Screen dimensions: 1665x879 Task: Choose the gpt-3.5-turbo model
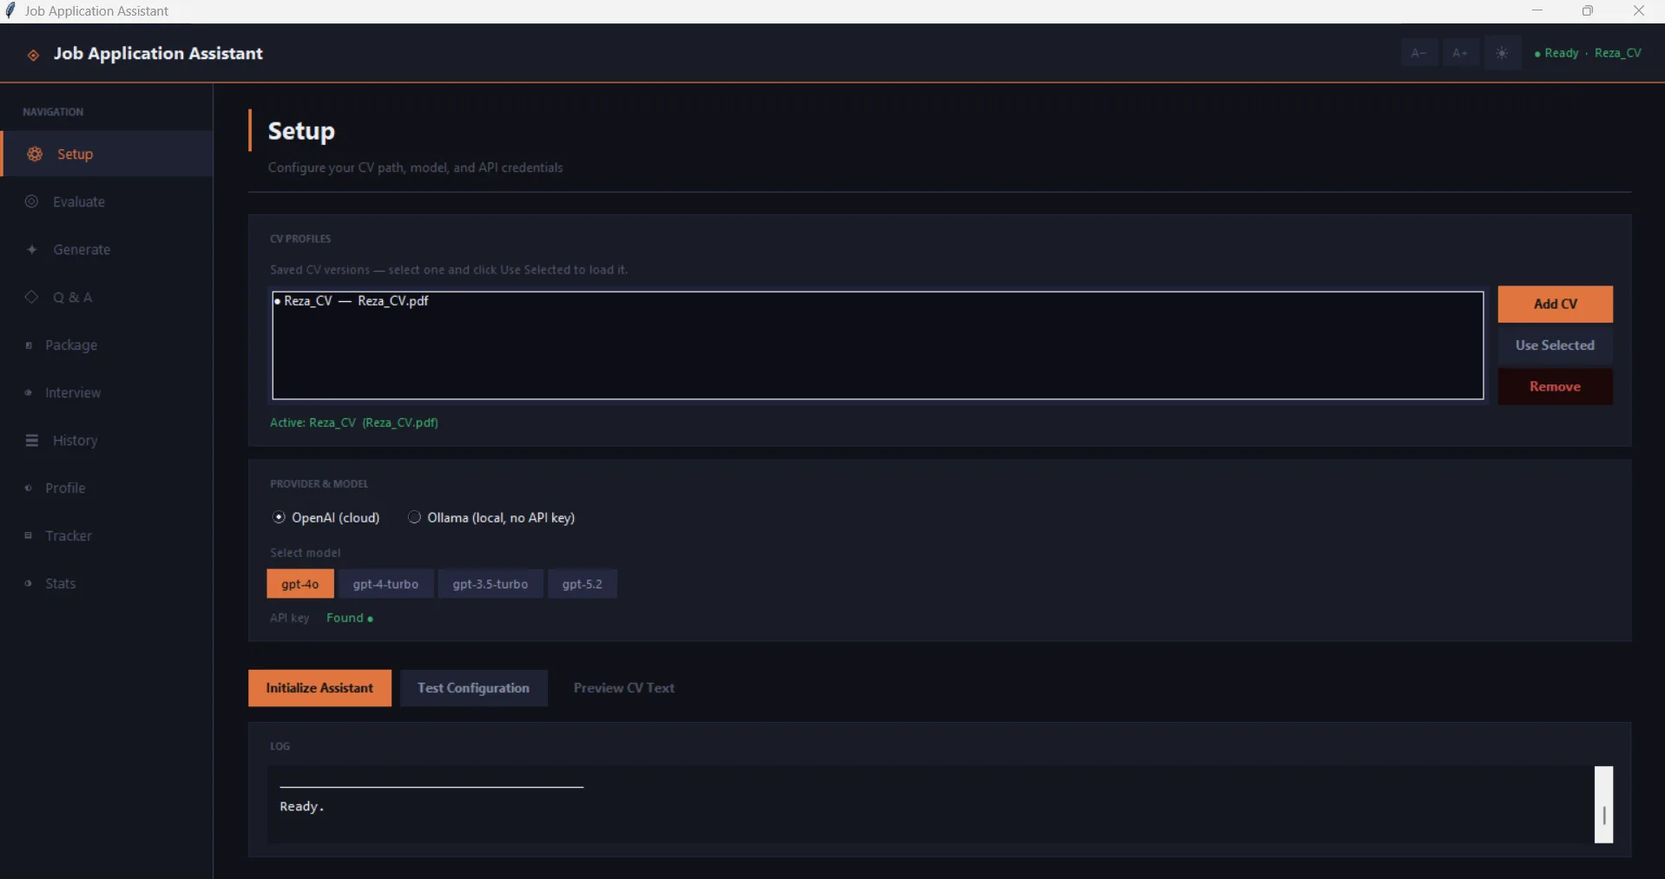(490, 584)
